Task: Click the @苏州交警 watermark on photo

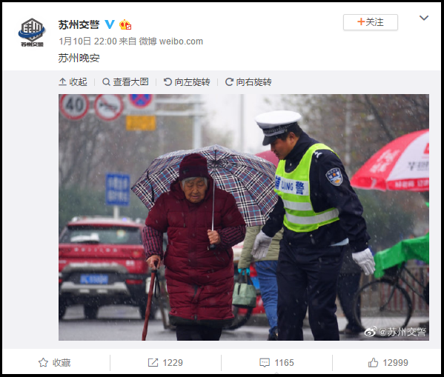Action: [395, 332]
